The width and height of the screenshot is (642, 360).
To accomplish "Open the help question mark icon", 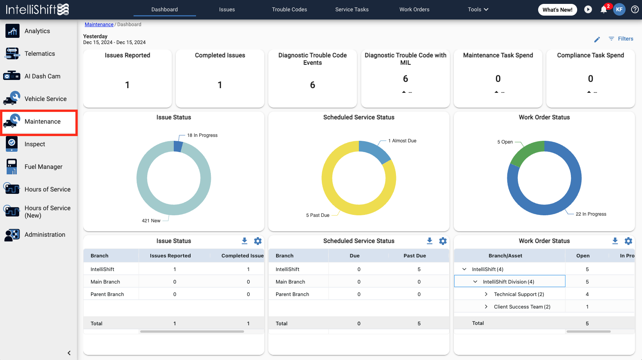I will point(635,9).
